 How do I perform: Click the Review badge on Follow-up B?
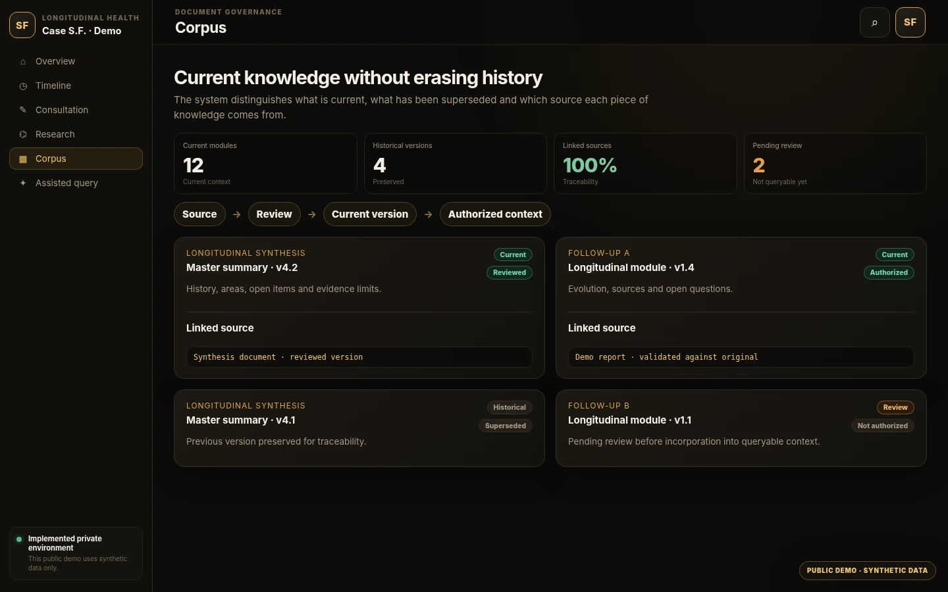click(x=895, y=407)
